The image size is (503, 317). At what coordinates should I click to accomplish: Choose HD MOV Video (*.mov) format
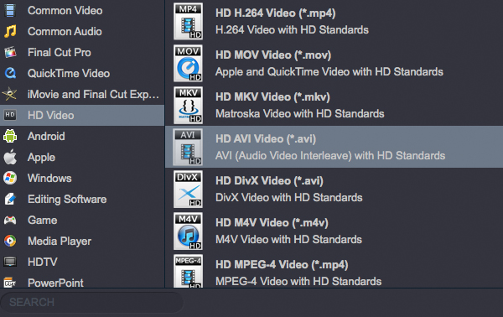point(334,63)
